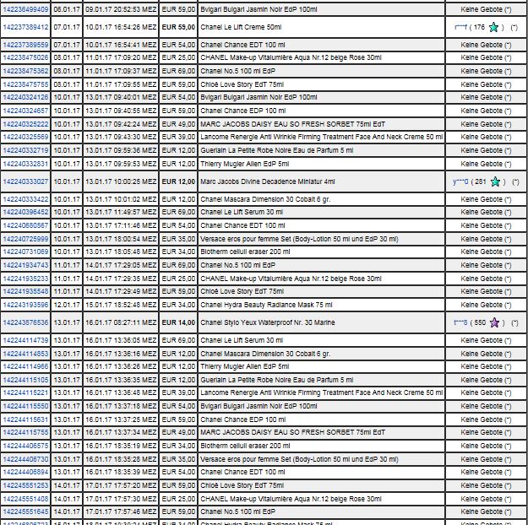The image size is (528, 525).
Task: View listing 142240396452
Action: 25,212
